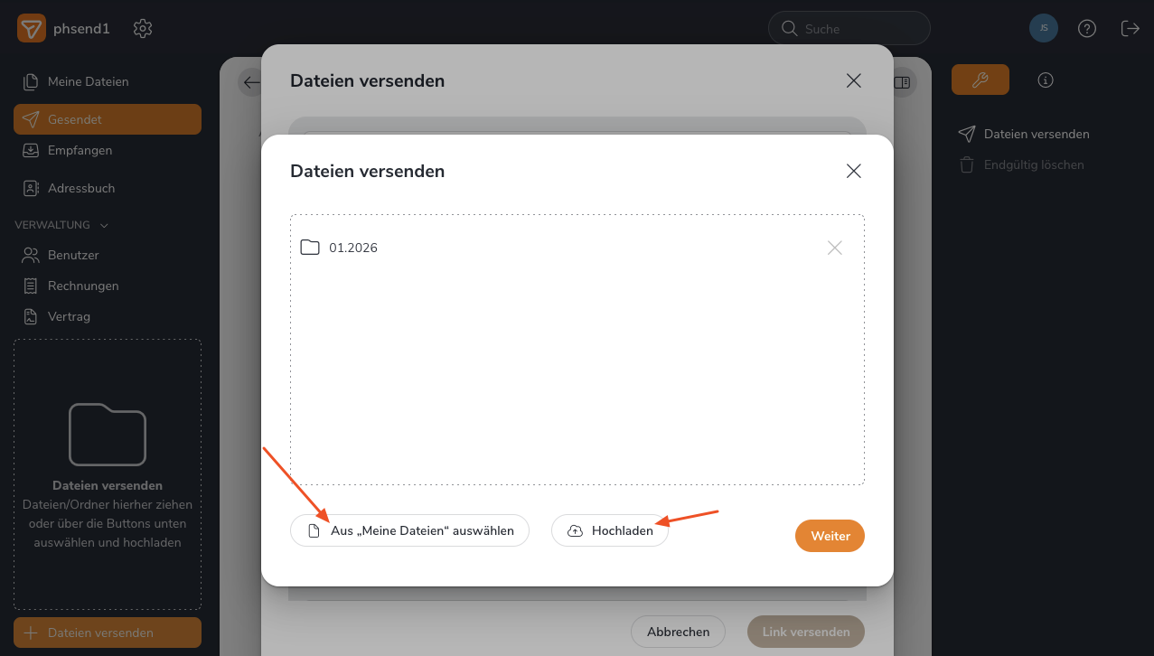
Task: Remove the 01.2026 folder from list
Action: [x=834, y=248]
